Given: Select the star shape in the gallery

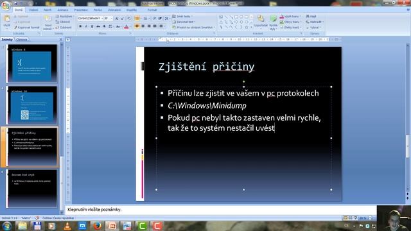Looking at the screenshot, I should click(246, 27).
